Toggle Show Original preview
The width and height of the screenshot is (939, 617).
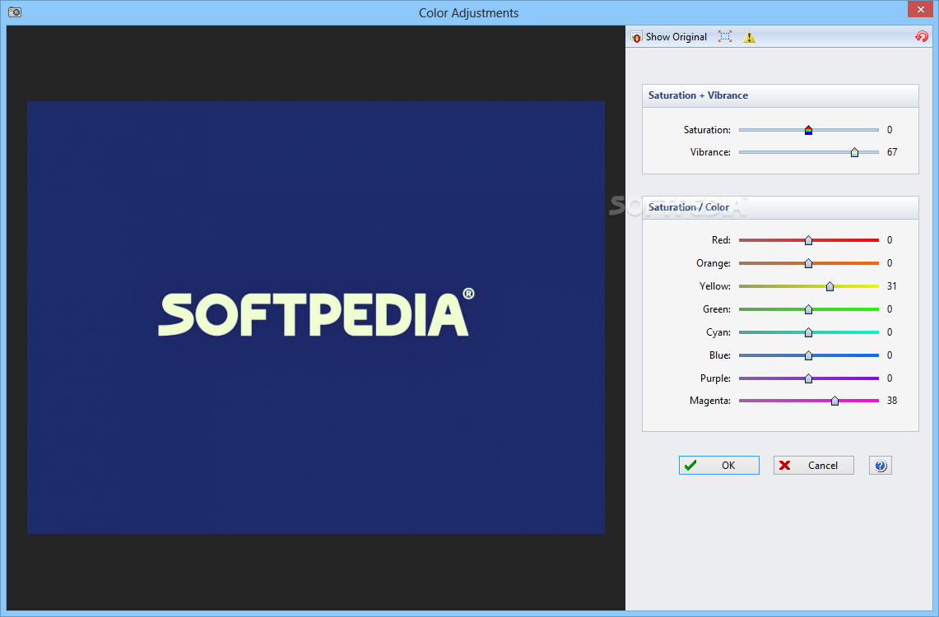tap(669, 37)
